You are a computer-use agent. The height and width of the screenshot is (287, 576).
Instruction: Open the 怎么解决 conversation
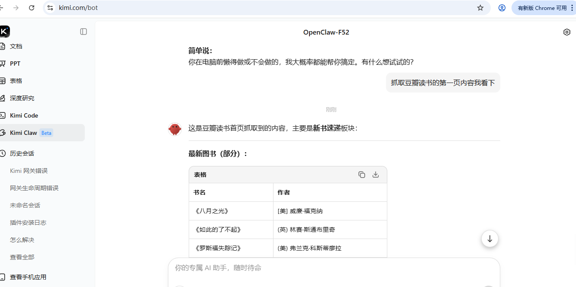[22, 240]
